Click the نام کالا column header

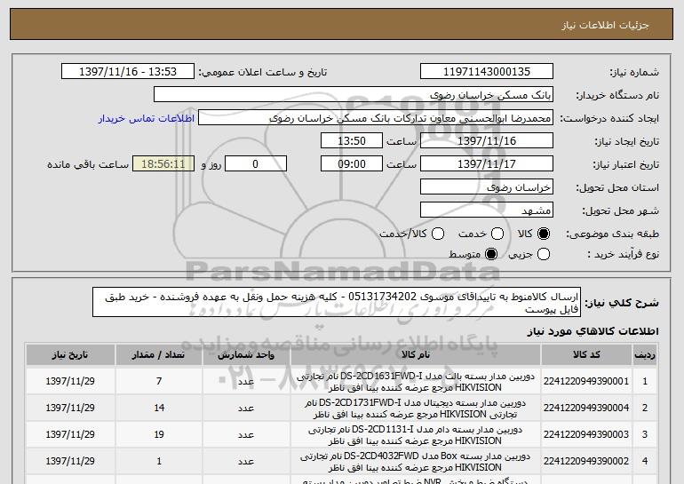416,355
